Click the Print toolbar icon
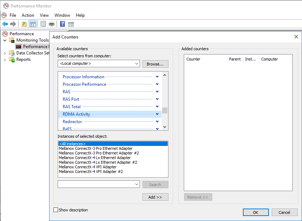The width and height of the screenshot is (302, 221). point(52,24)
